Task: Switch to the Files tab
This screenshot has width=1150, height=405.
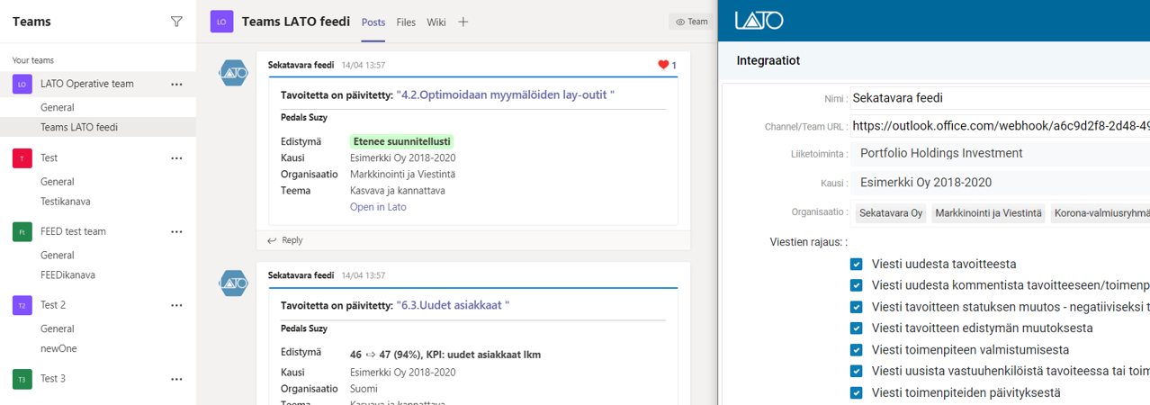Action: 406,22
